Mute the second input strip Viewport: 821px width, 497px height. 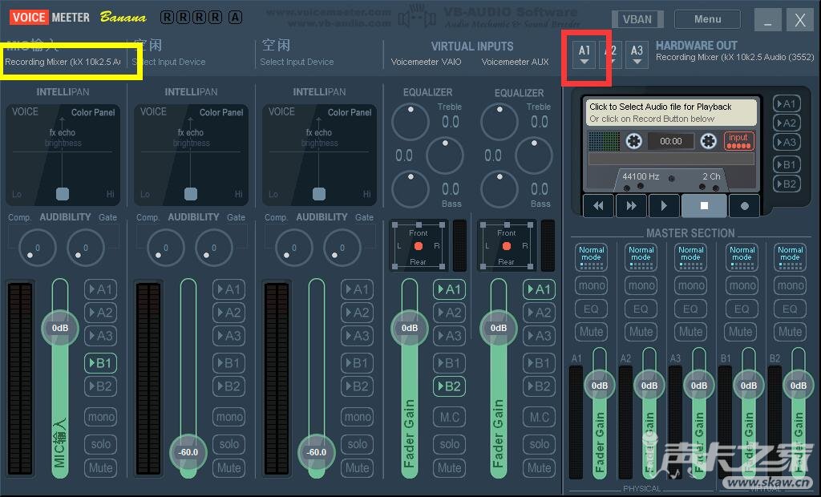pos(229,467)
